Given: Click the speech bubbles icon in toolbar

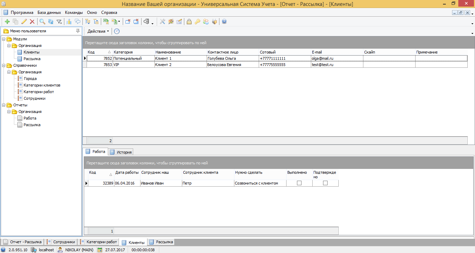Looking at the screenshot, I should [x=78, y=22].
